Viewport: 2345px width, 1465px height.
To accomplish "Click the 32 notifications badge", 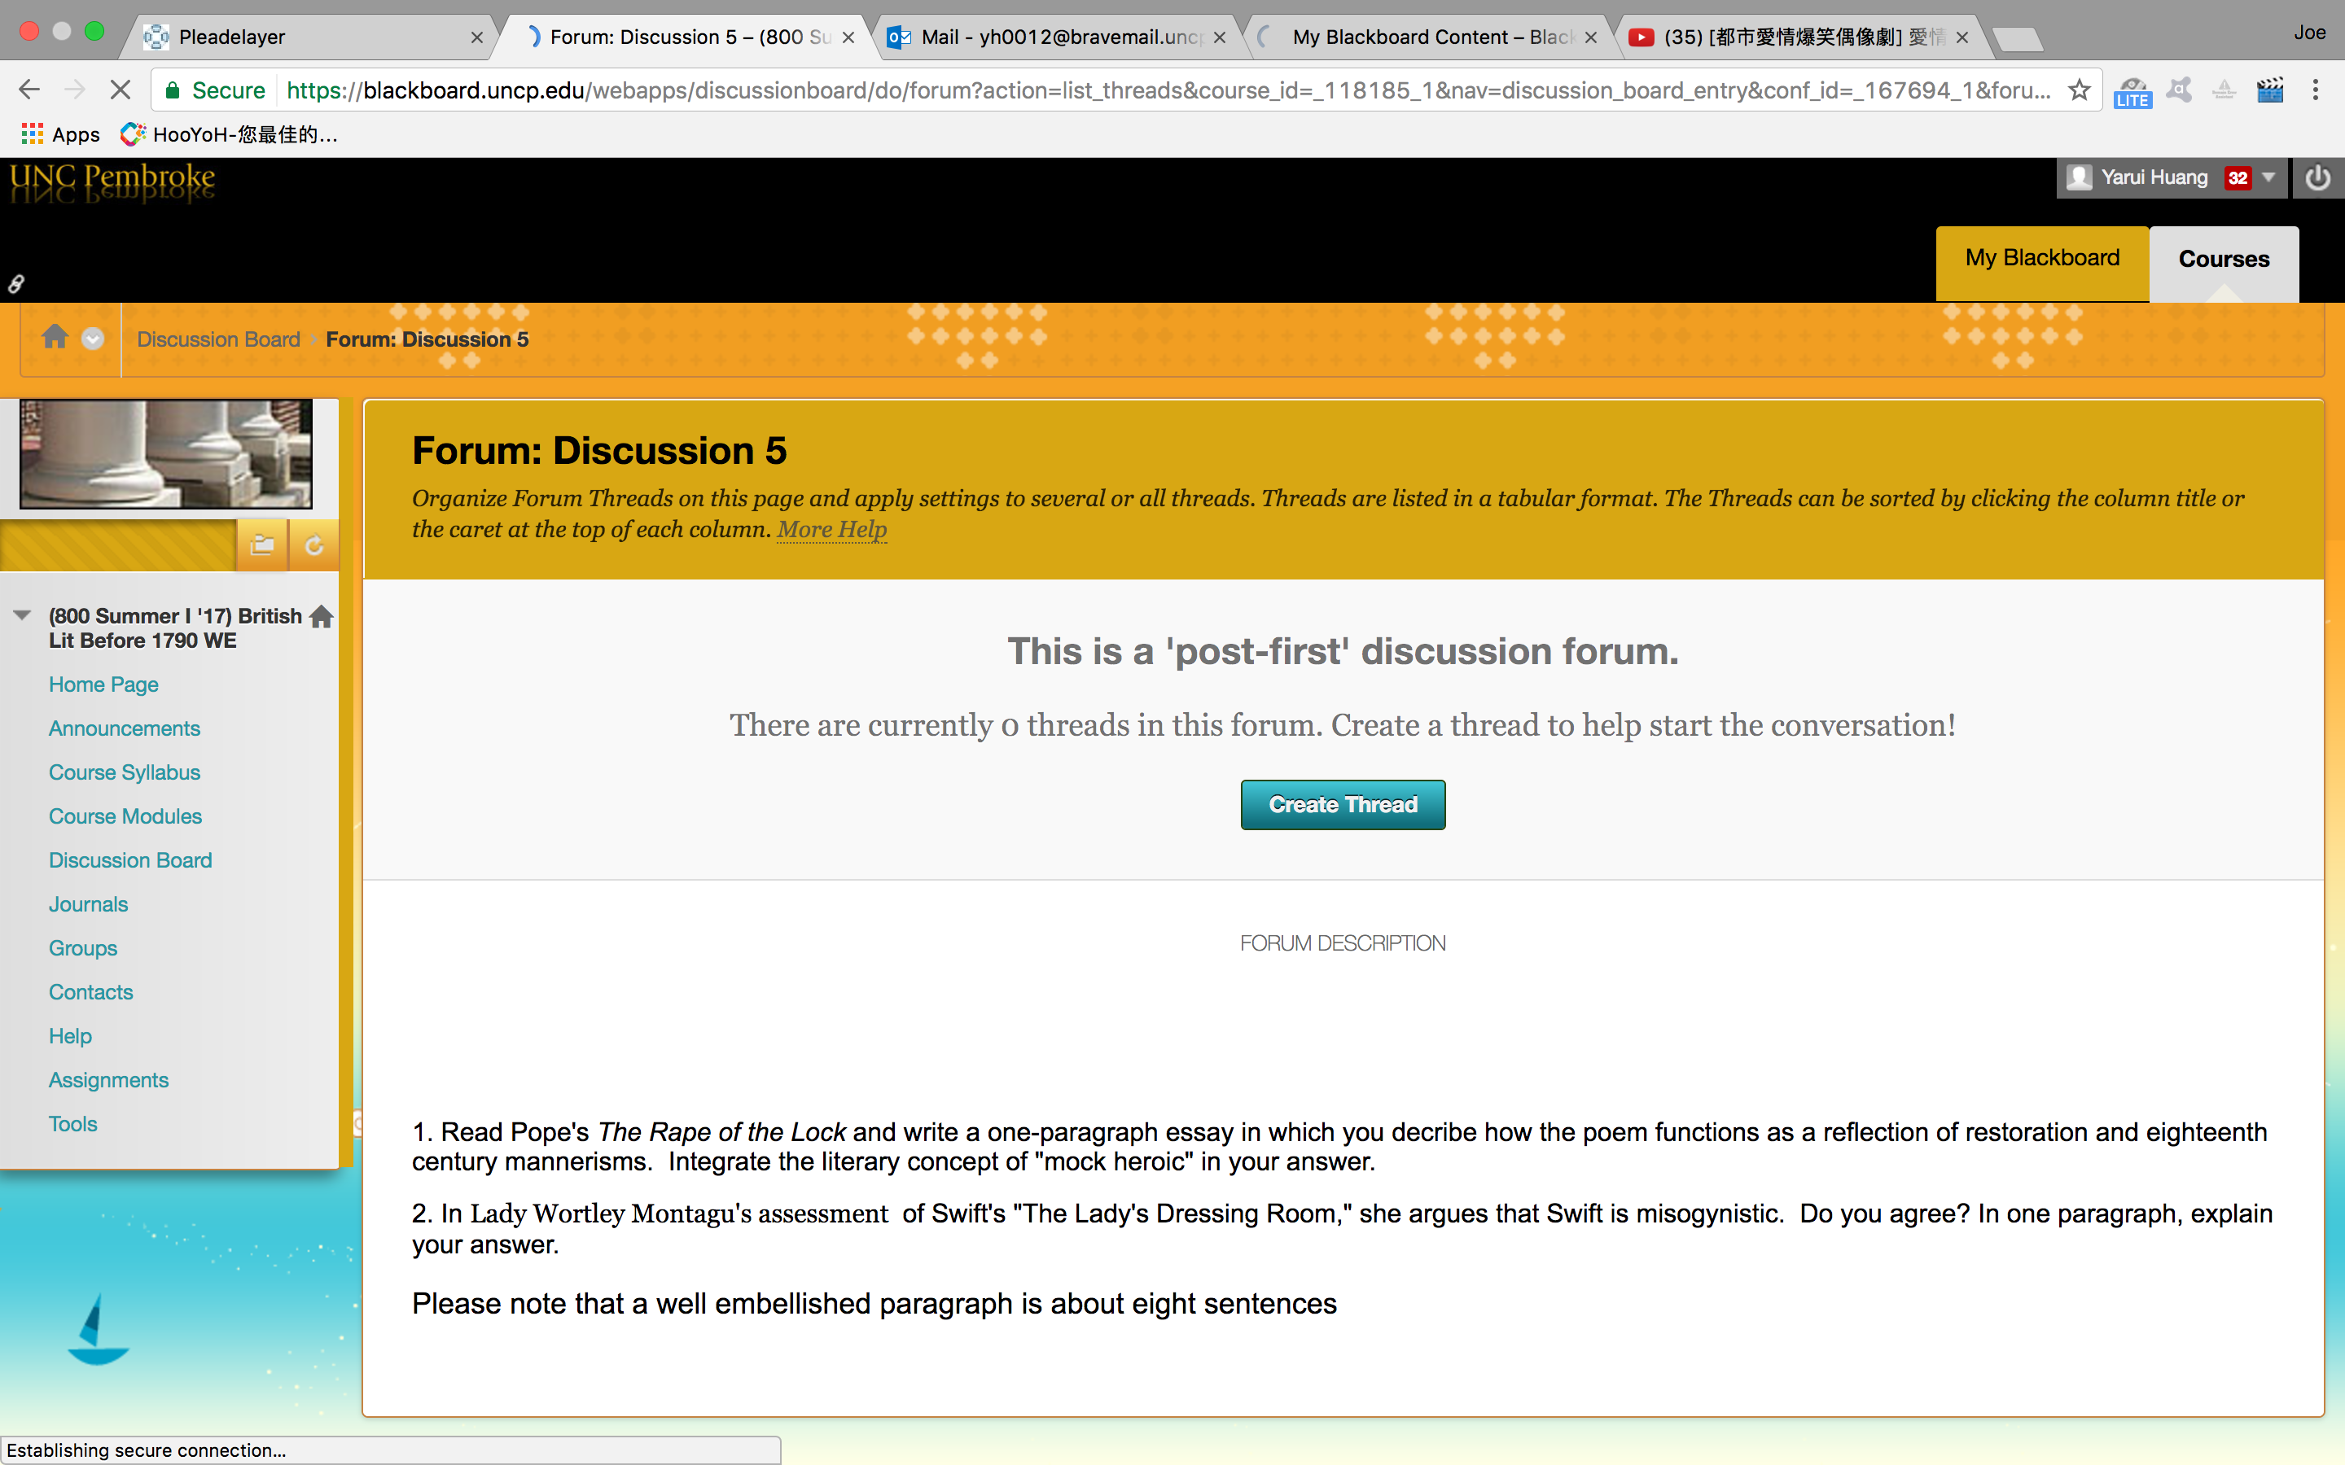I will (x=2238, y=178).
